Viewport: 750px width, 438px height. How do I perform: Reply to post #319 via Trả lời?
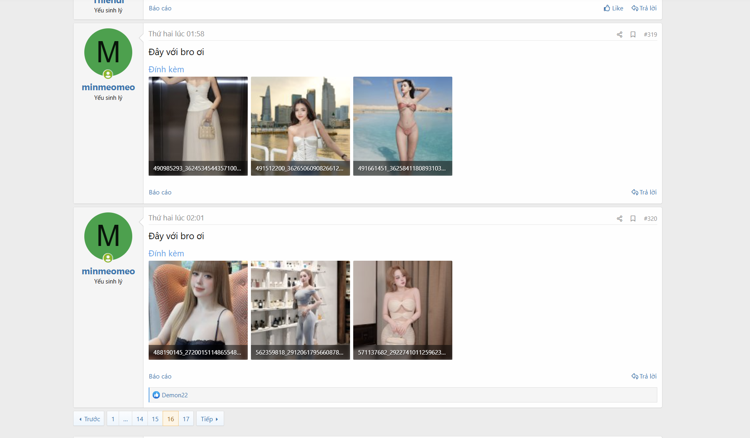(644, 192)
